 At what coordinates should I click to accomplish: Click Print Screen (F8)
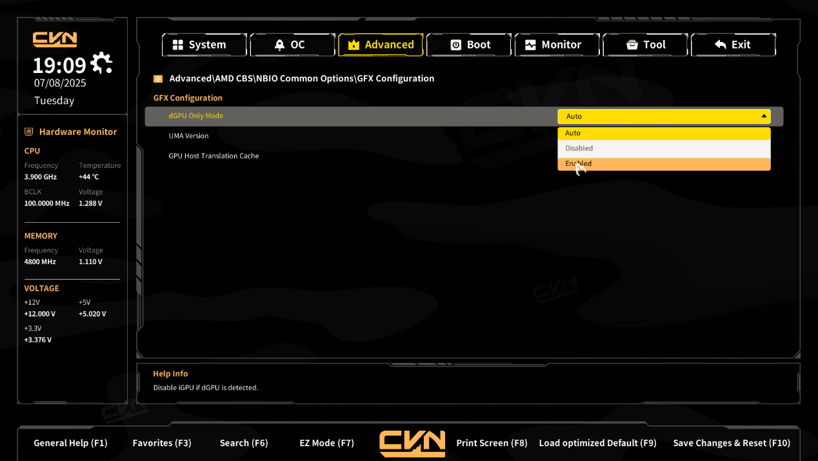(492, 443)
